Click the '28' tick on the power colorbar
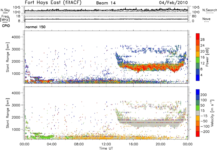 tap(202, 40)
